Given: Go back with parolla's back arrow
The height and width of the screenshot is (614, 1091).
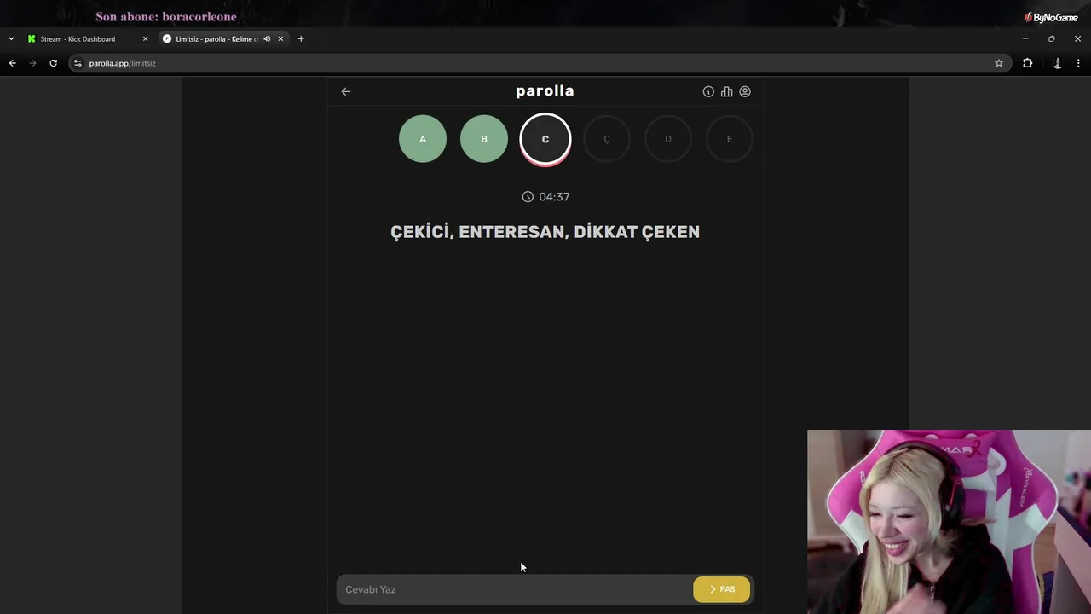Looking at the screenshot, I should 346,91.
